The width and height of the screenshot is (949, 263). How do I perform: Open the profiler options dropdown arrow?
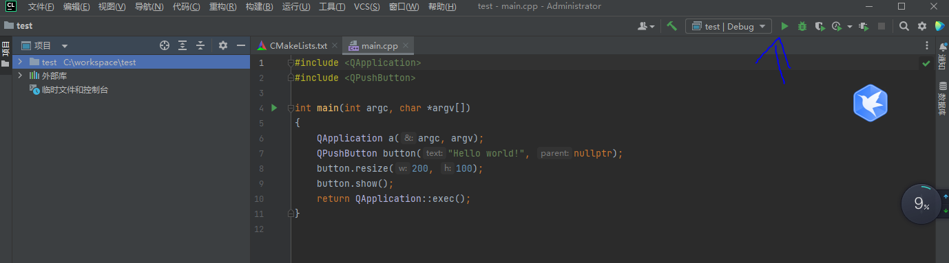[850, 26]
